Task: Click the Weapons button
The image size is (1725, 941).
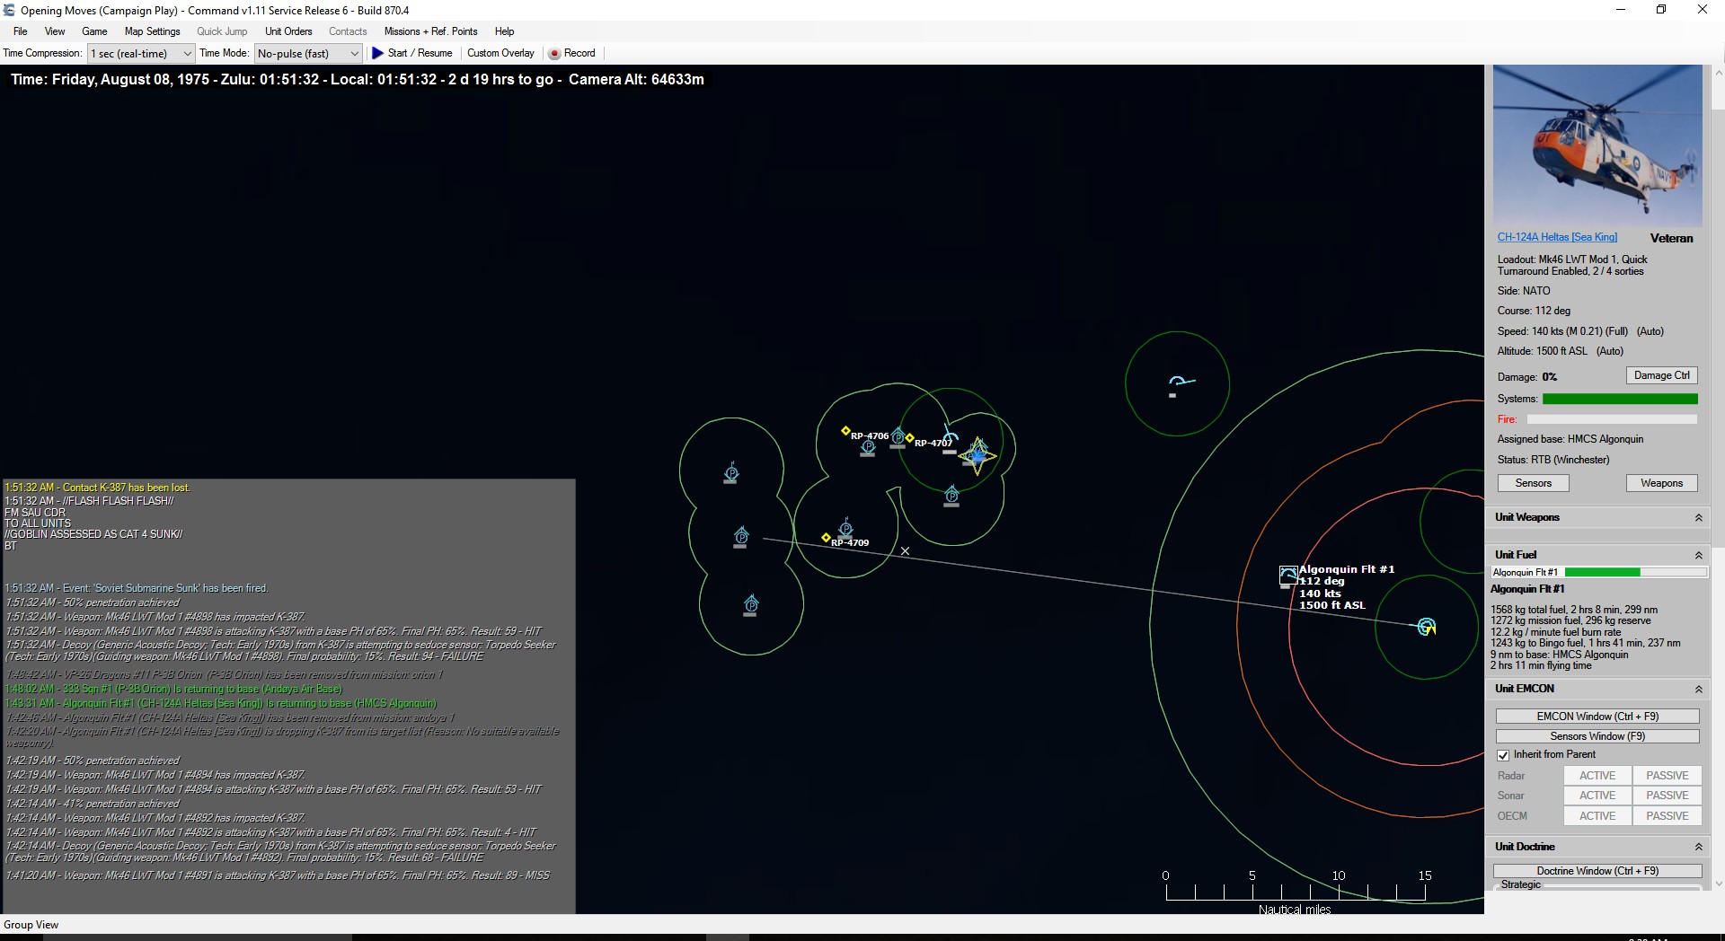Action: (1661, 483)
